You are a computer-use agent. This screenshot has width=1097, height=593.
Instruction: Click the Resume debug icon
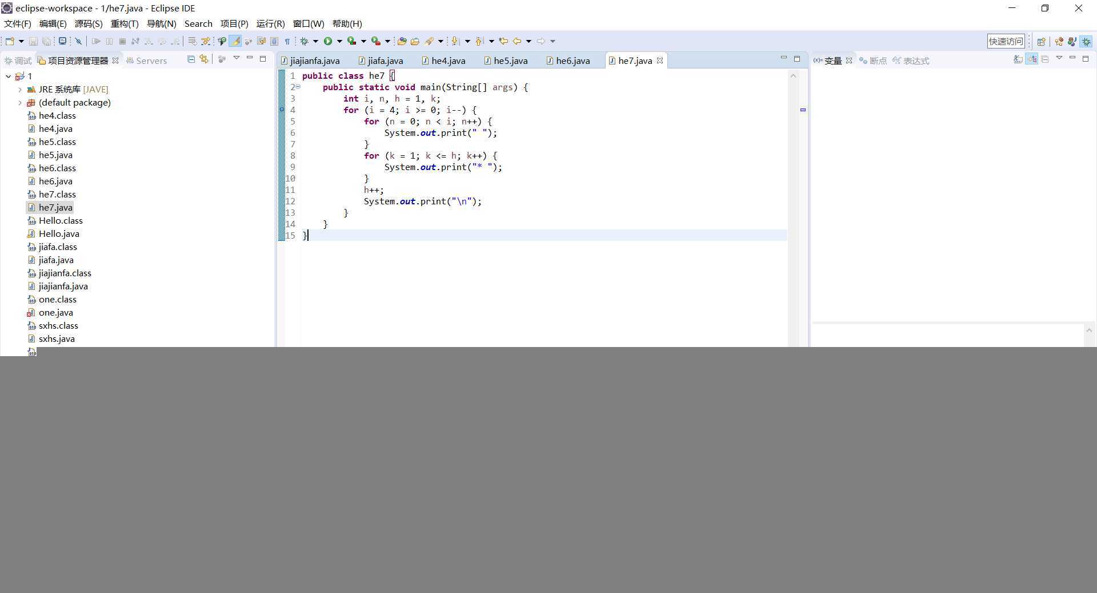(96, 41)
